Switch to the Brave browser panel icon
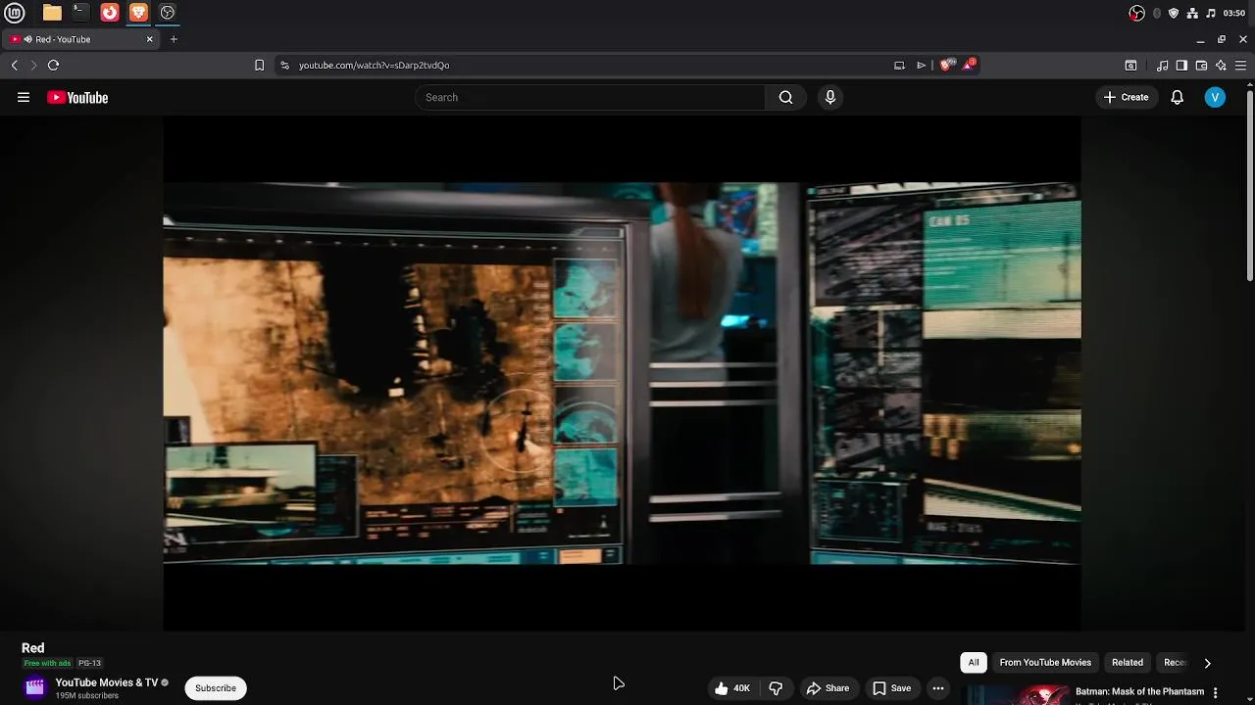The image size is (1255, 705). pyautogui.click(x=138, y=13)
